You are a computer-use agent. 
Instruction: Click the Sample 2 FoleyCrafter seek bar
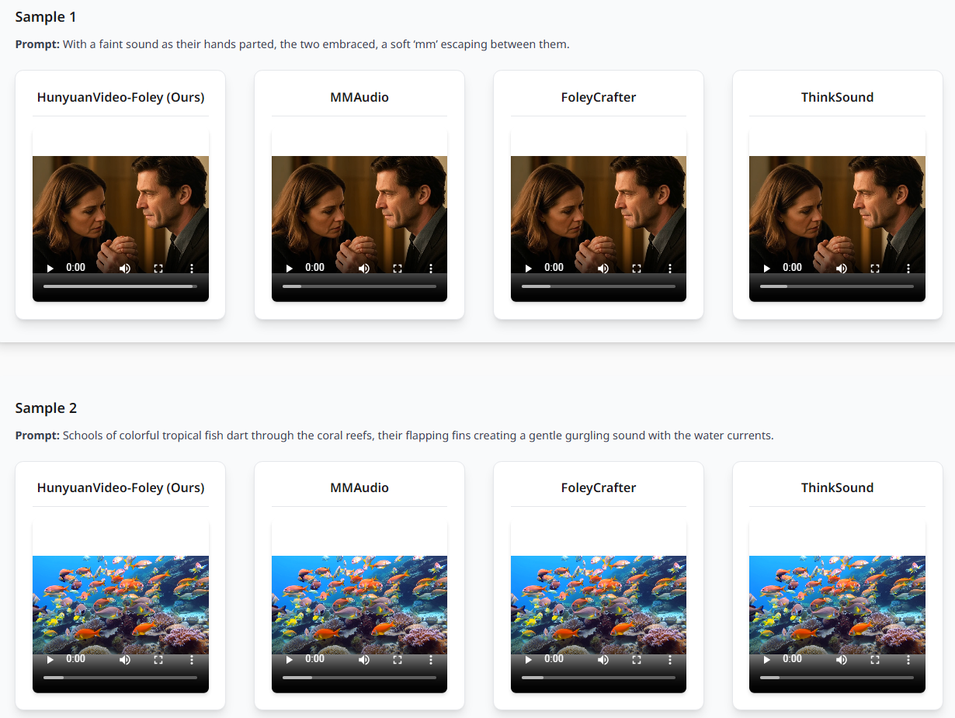599,678
